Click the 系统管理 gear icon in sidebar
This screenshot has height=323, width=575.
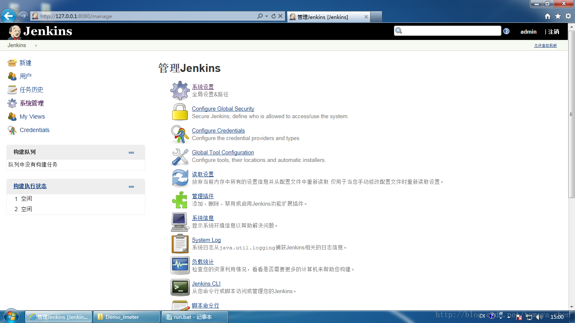click(12, 103)
